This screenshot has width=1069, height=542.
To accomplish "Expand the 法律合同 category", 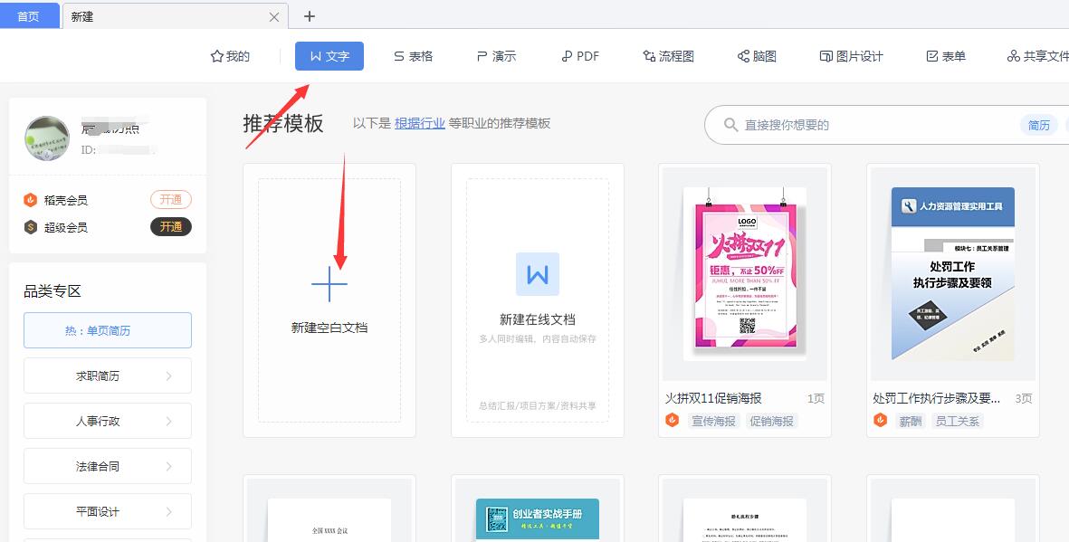I will click(x=107, y=466).
